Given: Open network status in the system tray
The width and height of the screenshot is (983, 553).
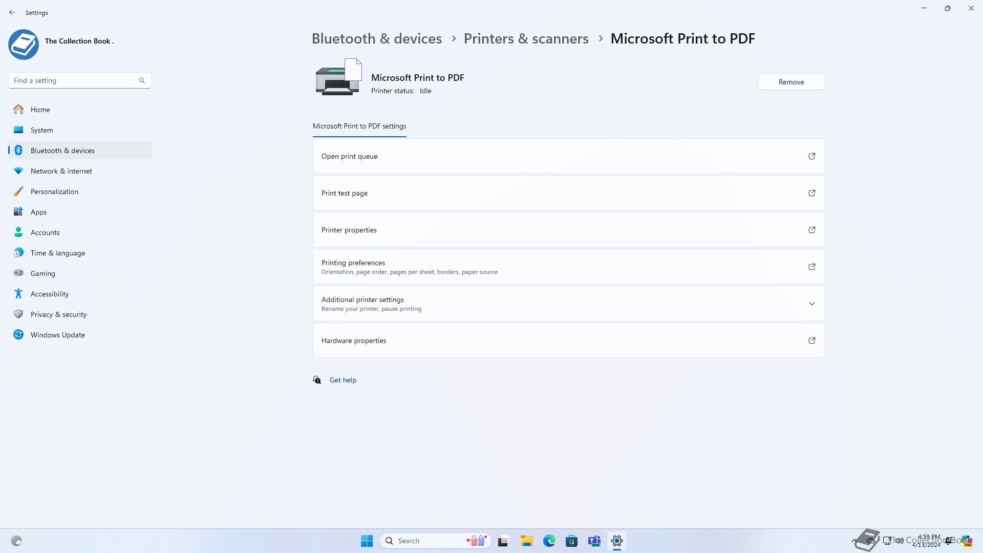Looking at the screenshot, I should [887, 541].
